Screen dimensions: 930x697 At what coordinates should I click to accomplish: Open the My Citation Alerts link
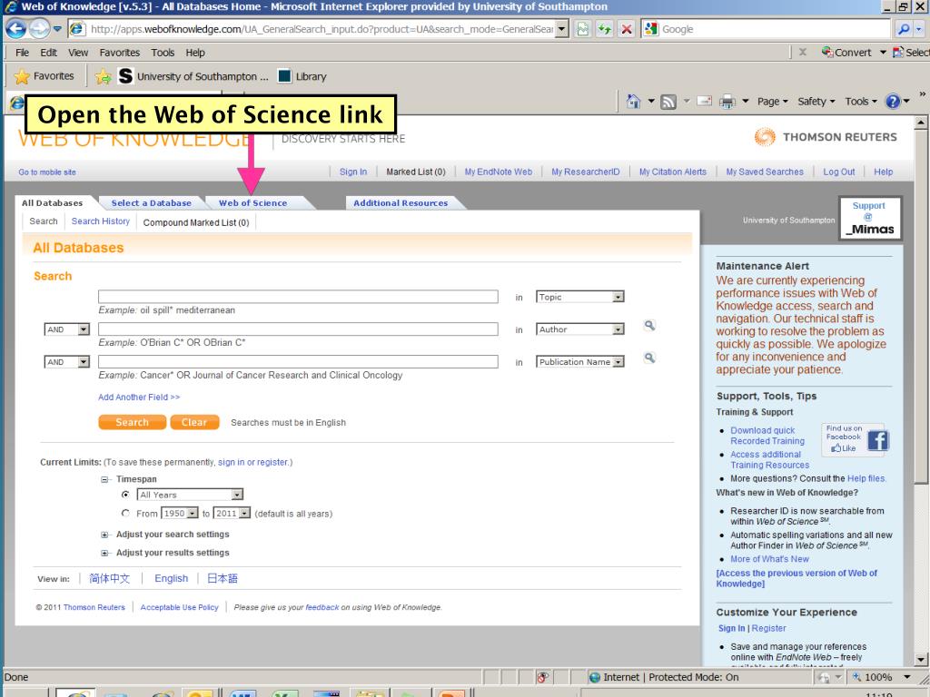click(673, 172)
